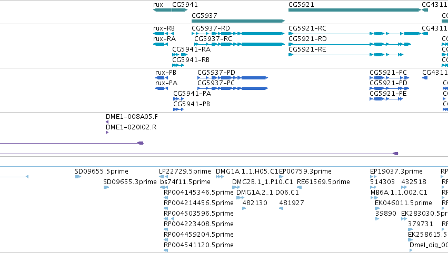The height and width of the screenshot is (253, 448).
Task: Click the 514303 feature label
Action: 382,182
